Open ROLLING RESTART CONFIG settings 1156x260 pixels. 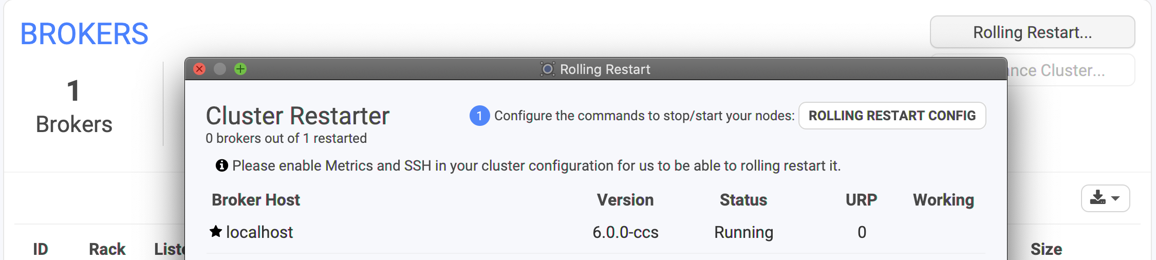[x=892, y=116]
